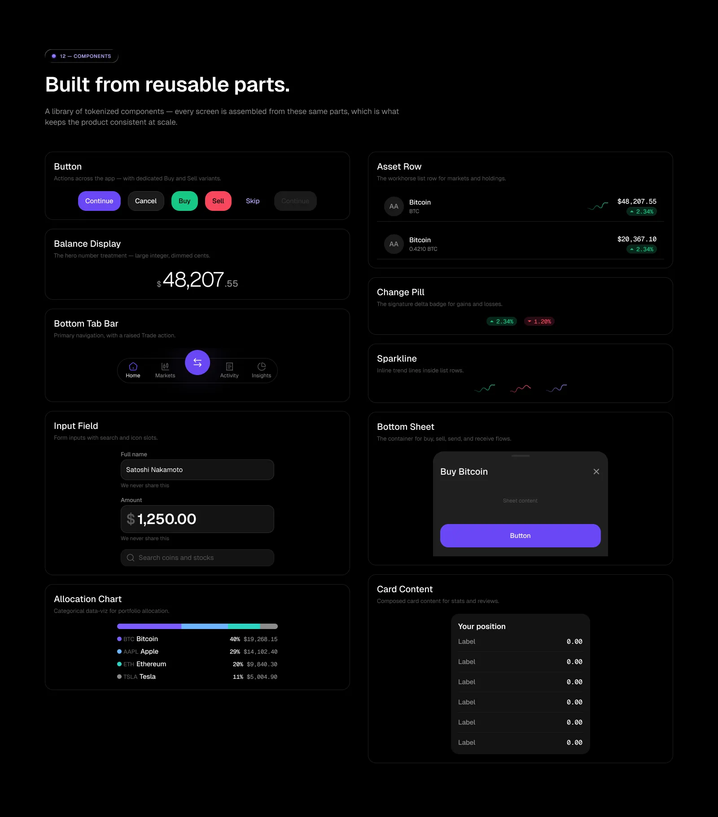Open the Activity tab
Image resolution: width=718 pixels, height=817 pixels.
click(x=229, y=370)
